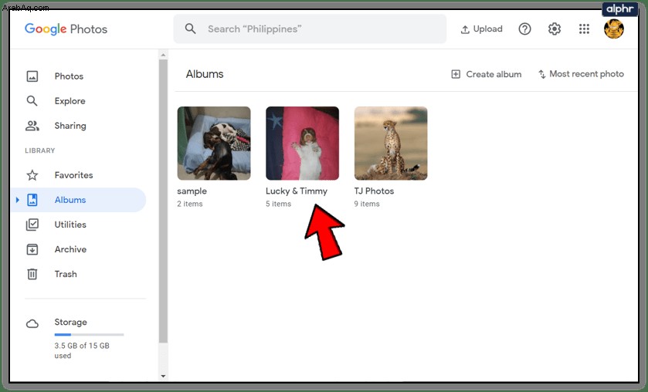Screen dimensions: 648x392
Task: Open Archive in library
Action: click(x=70, y=249)
